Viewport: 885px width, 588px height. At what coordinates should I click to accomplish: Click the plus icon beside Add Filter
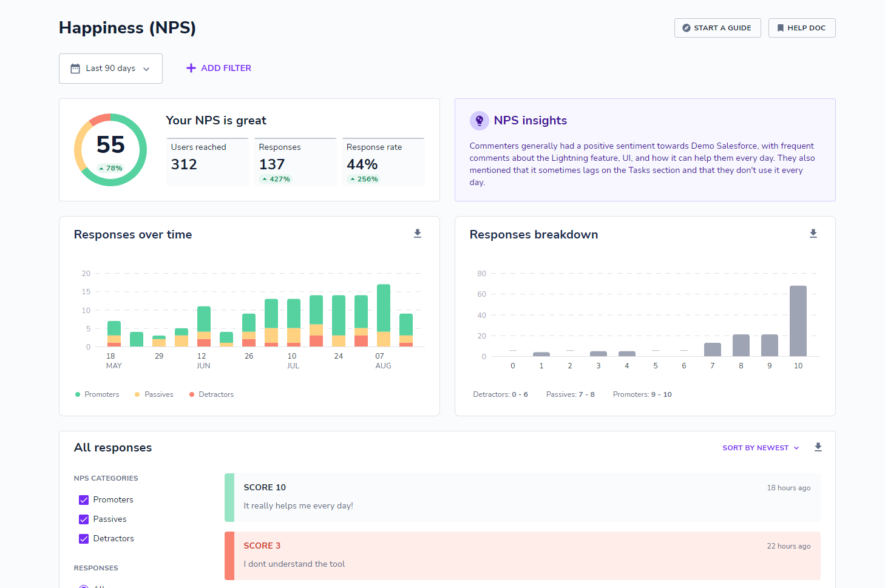click(x=191, y=68)
